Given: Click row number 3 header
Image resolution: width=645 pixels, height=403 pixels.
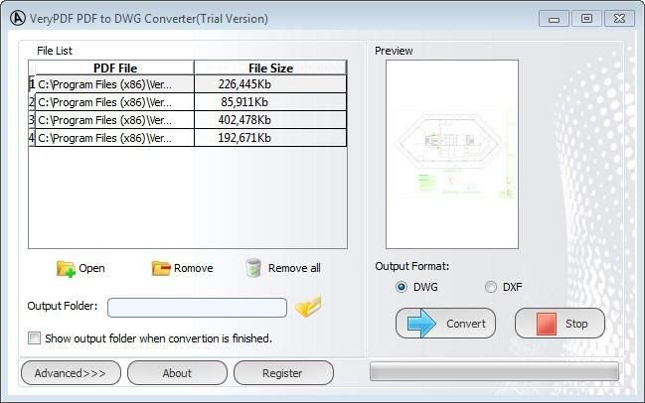Looking at the screenshot, I should click(32, 120).
